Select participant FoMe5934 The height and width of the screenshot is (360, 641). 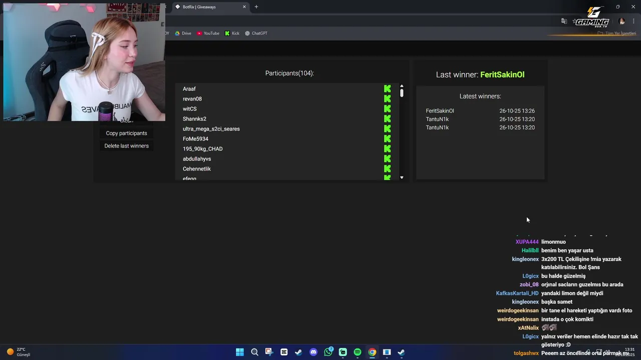pos(195,138)
